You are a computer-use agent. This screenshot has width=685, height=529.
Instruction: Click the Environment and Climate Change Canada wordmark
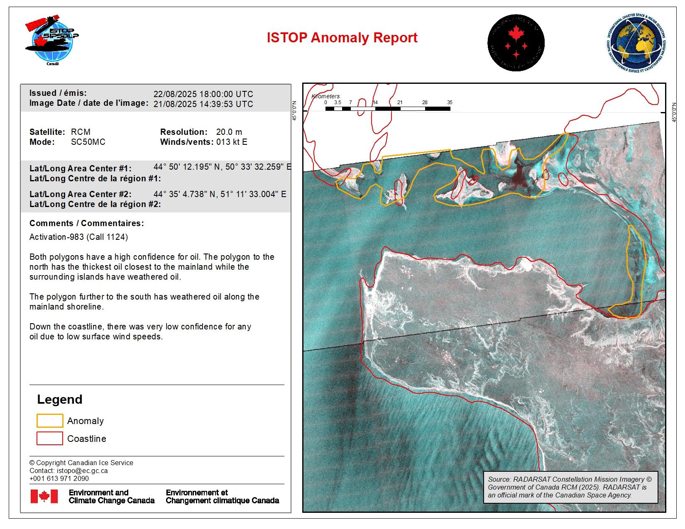click(111, 497)
